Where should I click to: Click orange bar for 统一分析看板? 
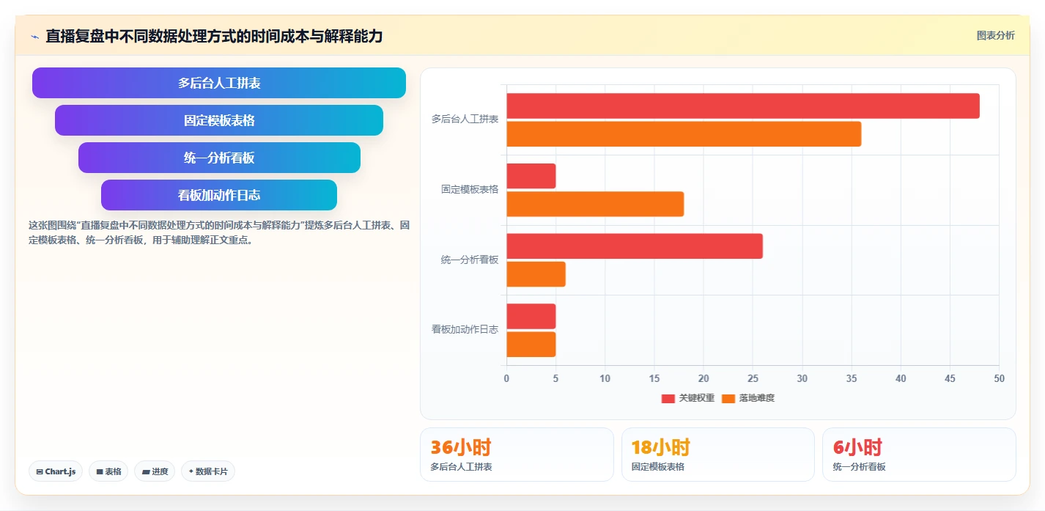pos(536,274)
